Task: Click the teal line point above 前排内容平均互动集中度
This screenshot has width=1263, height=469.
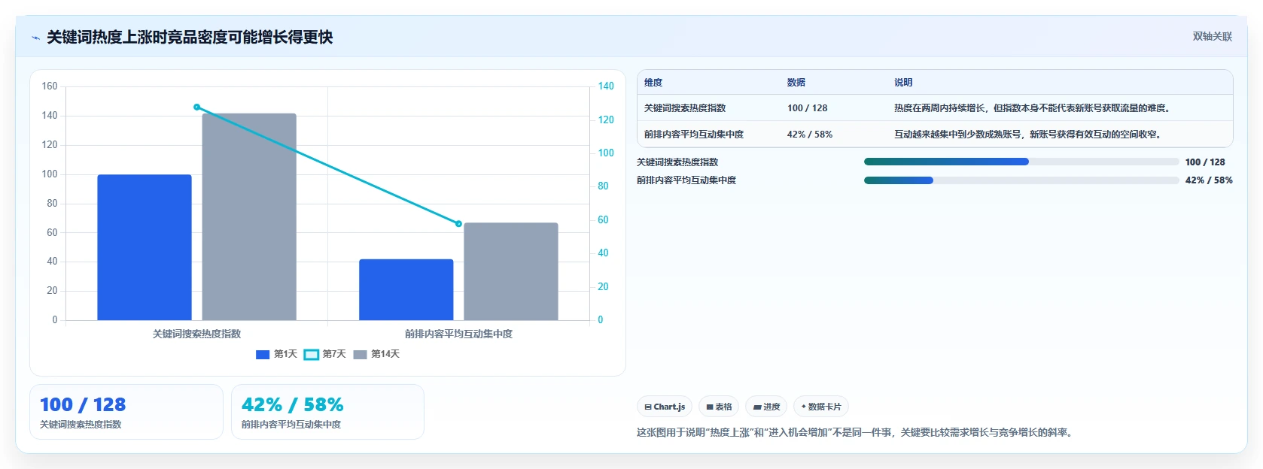Action: [x=458, y=224]
